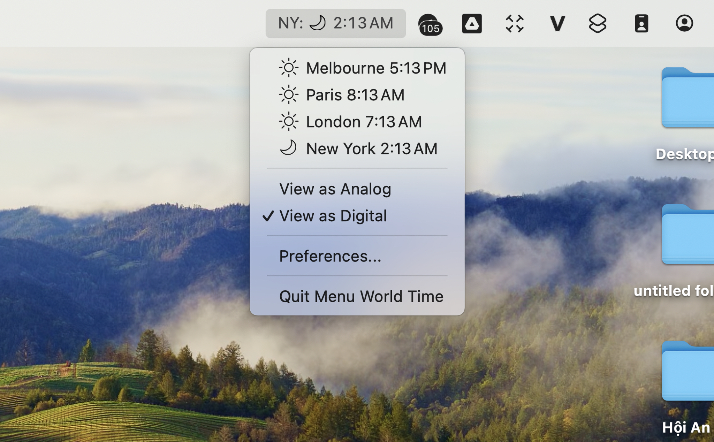Click the four-arrows capture icon in menu bar
This screenshot has width=714, height=442.
coord(515,24)
